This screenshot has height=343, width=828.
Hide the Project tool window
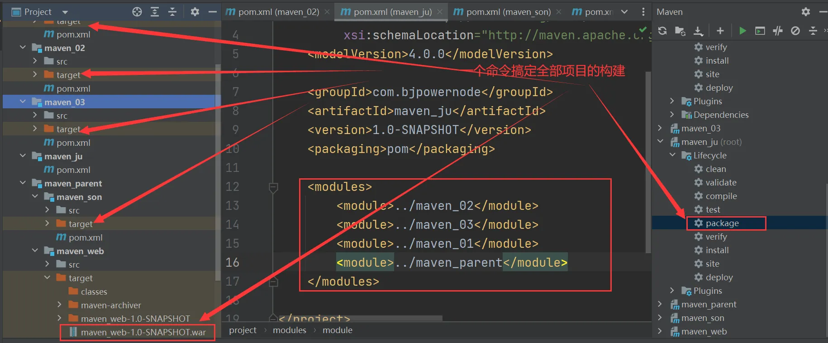tap(213, 12)
